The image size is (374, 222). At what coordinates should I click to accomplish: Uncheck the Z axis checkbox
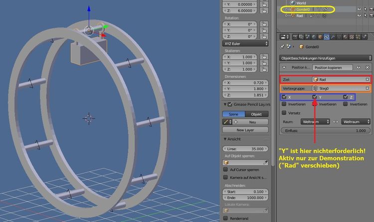(346, 97)
